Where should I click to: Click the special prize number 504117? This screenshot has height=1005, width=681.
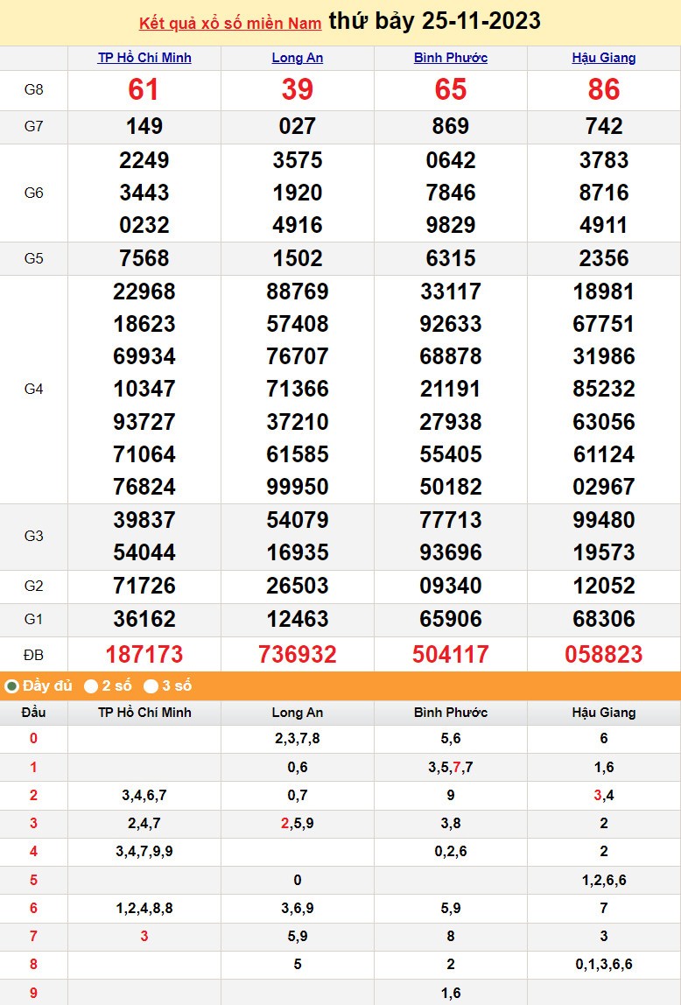(451, 654)
